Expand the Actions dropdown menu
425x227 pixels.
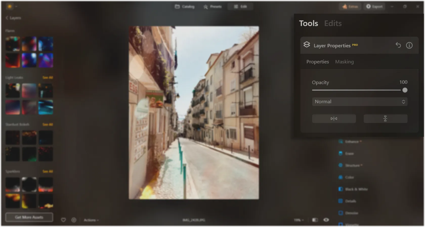point(91,220)
